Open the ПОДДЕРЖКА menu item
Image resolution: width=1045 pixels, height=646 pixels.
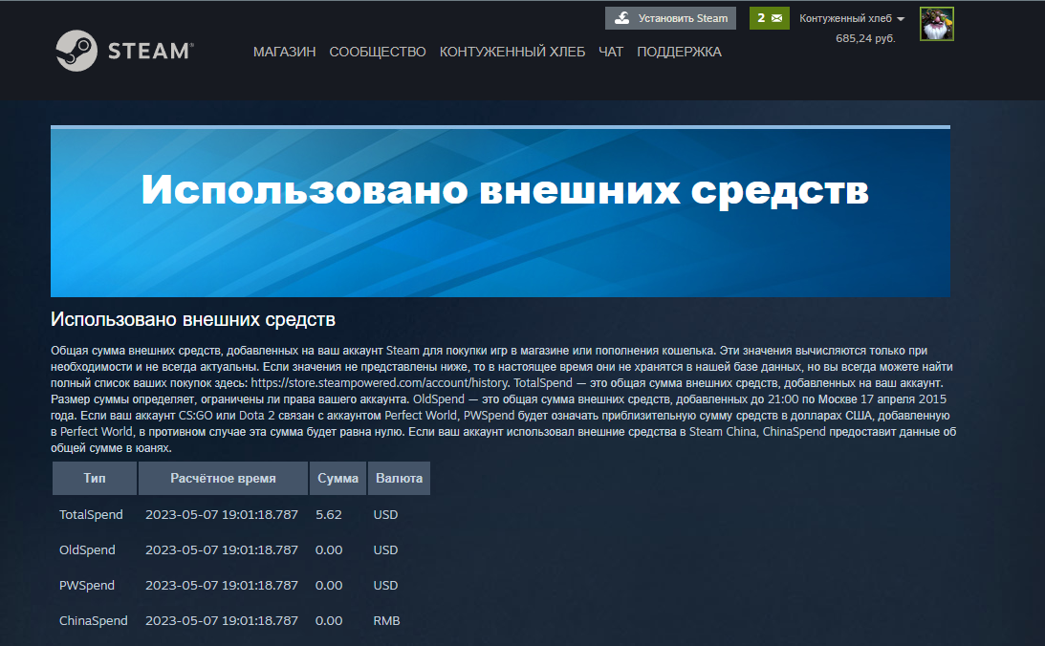(x=679, y=52)
